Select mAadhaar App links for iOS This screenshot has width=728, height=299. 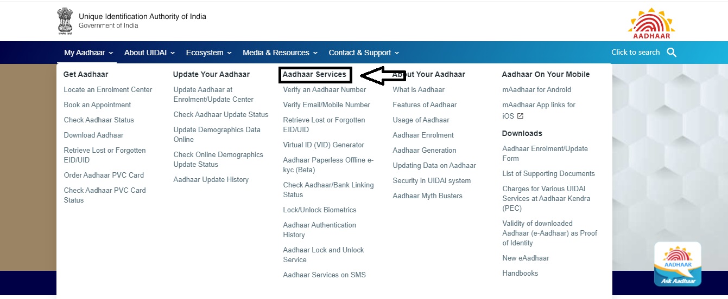(x=539, y=110)
